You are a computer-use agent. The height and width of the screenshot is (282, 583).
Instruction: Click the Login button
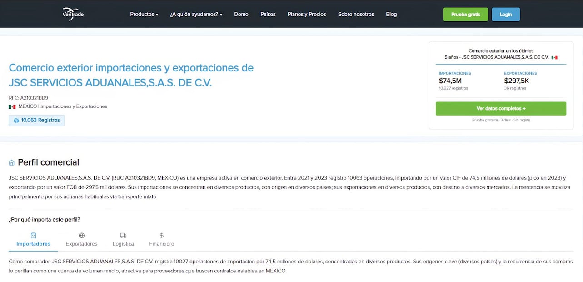click(506, 15)
